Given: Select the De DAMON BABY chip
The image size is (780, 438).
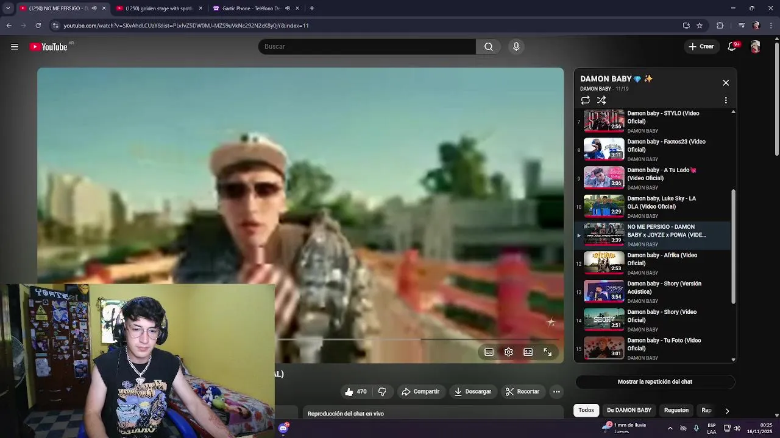Looking at the screenshot, I should coord(629,410).
